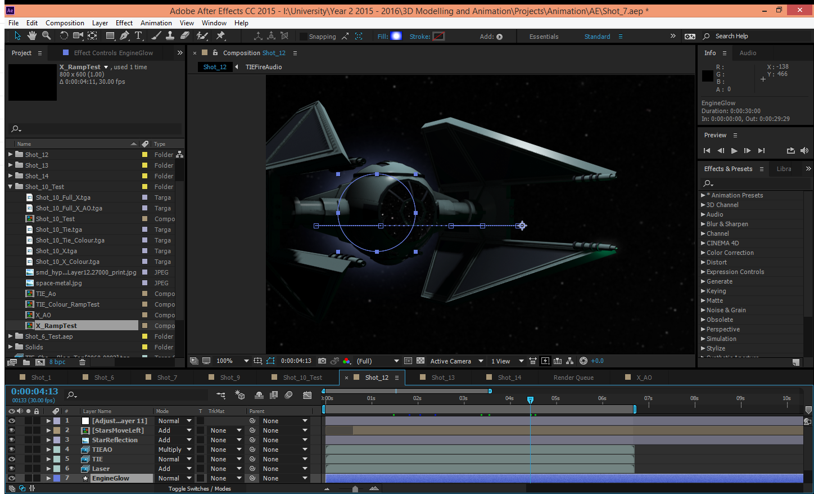Open the Stroke color swatch
This screenshot has height=494, width=814.
click(438, 36)
